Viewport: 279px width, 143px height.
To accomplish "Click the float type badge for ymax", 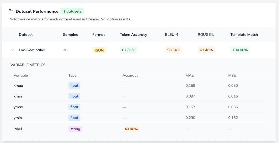I will [74, 107].
